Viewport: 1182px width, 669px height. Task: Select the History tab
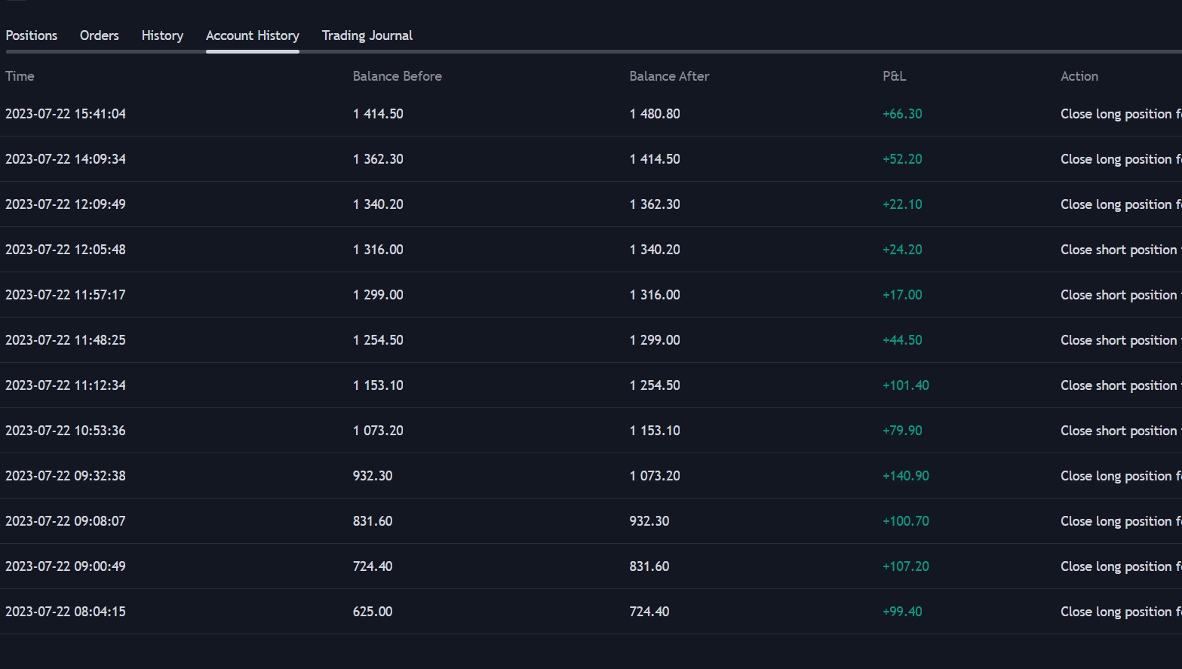point(162,35)
